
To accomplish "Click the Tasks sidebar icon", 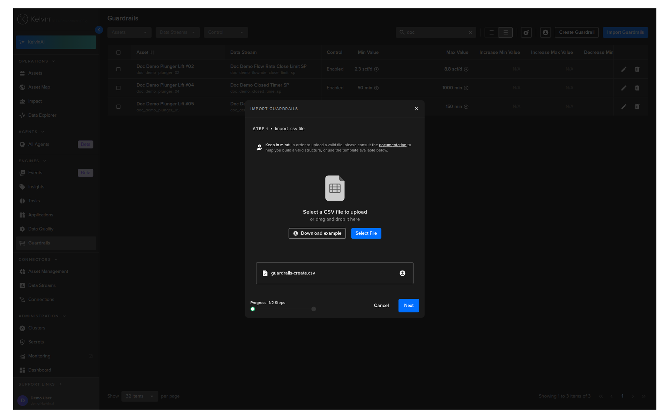I will pyautogui.click(x=22, y=201).
